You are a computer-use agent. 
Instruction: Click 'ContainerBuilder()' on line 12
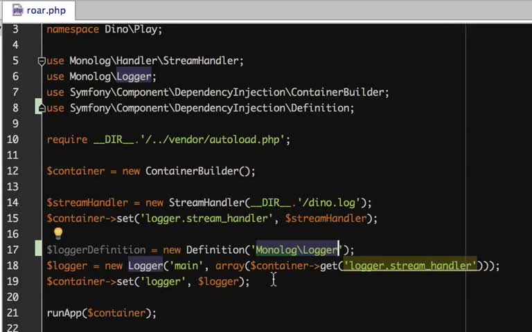point(198,171)
